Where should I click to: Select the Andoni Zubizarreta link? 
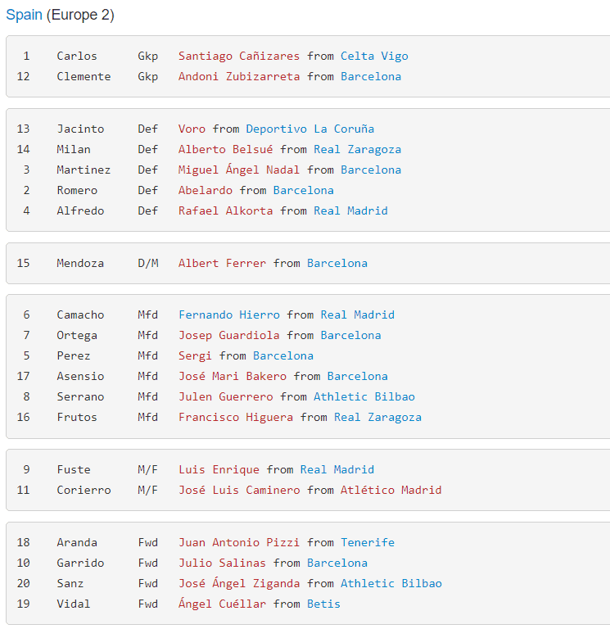239,76
